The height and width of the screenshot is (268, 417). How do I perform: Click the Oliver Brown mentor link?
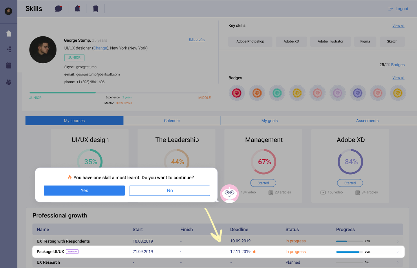[124, 103]
